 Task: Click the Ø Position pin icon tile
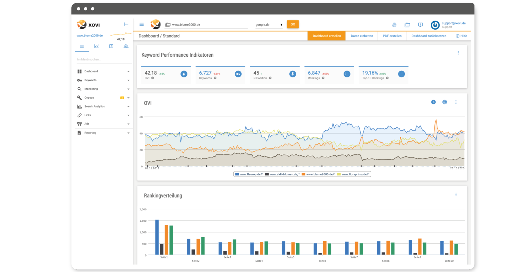tap(293, 74)
